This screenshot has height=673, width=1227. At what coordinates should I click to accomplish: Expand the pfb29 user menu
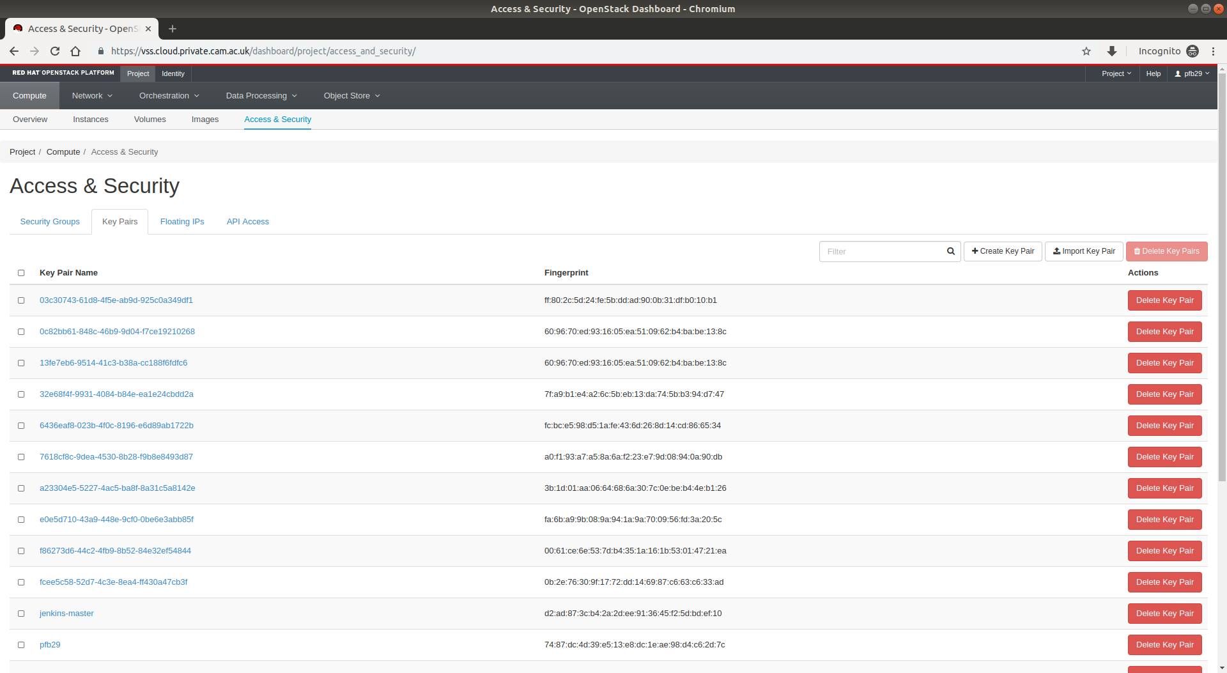[1192, 73]
